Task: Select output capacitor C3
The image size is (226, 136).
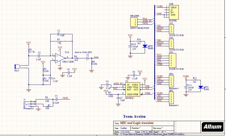Action: pyautogui.click(x=87, y=58)
